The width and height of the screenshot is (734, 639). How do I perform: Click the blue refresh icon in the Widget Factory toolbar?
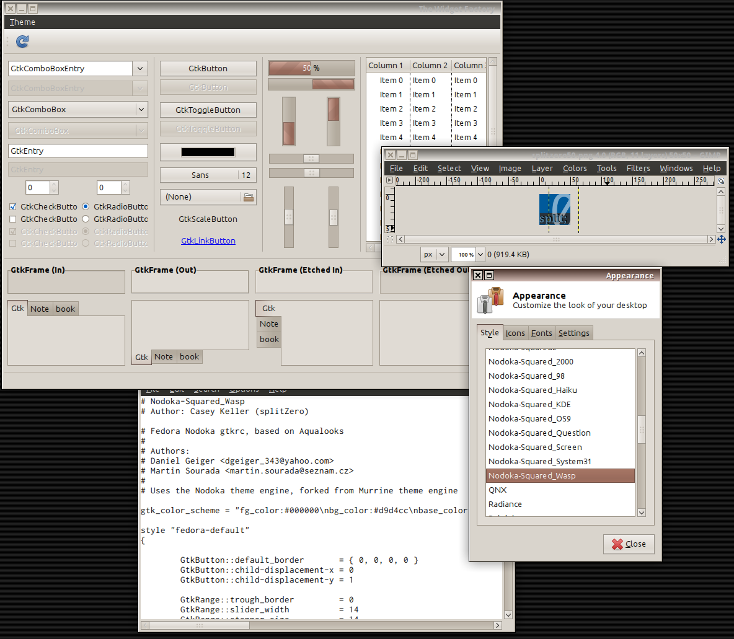click(22, 42)
